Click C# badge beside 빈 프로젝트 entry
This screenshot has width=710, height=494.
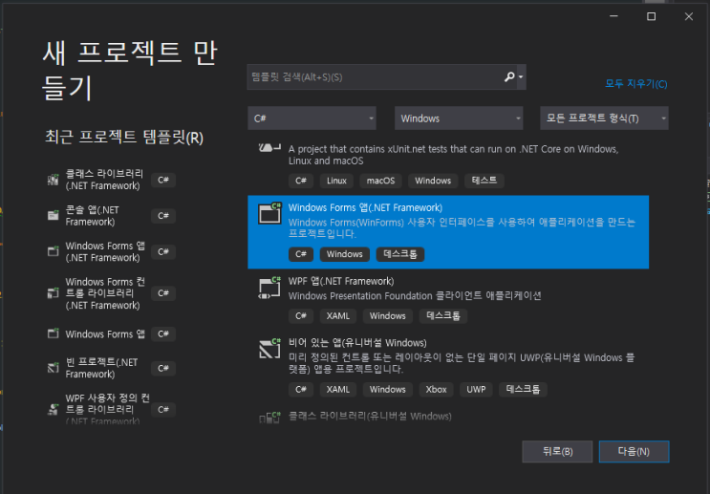pos(163,368)
